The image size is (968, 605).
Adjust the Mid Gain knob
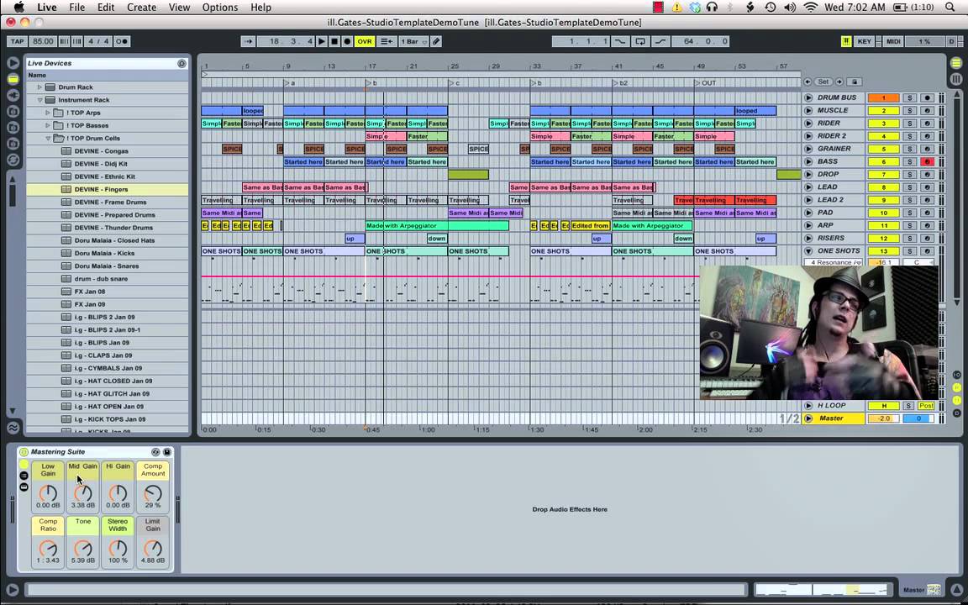pos(82,492)
